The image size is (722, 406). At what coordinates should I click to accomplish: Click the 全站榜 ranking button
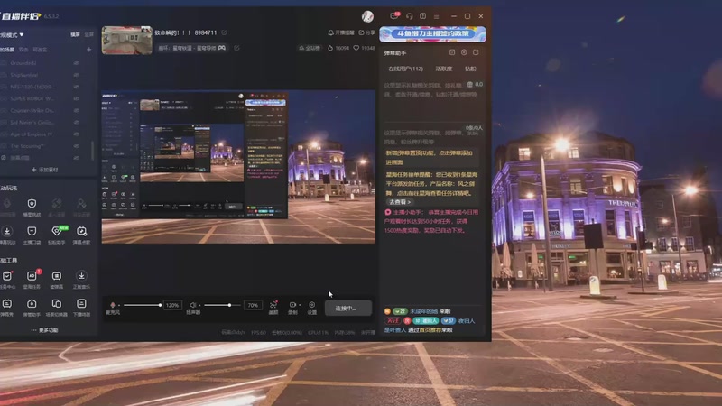(310, 48)
